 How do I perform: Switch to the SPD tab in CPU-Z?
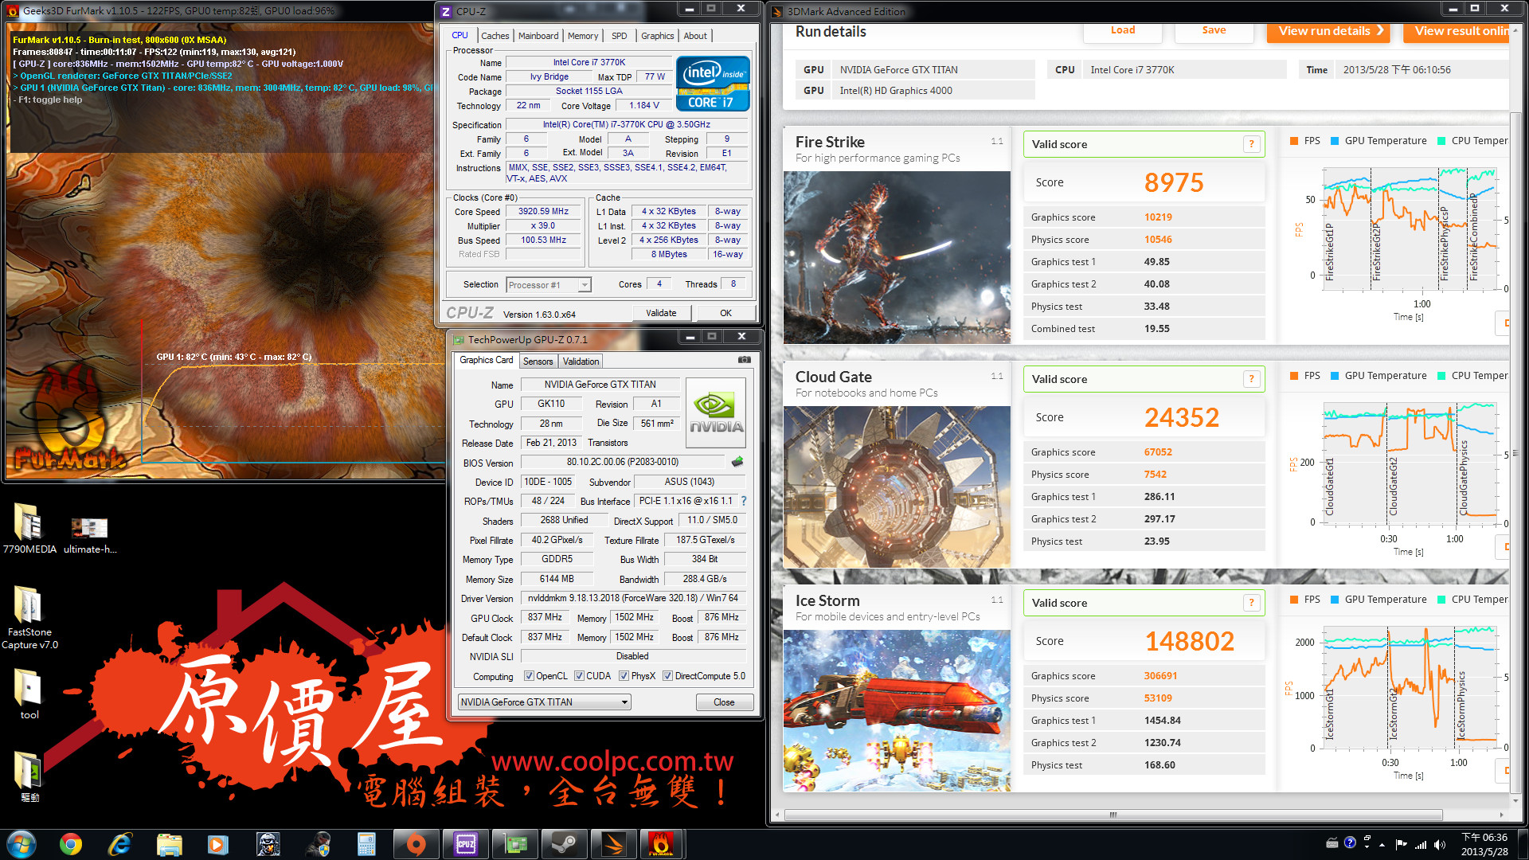[x=619, y=36]
